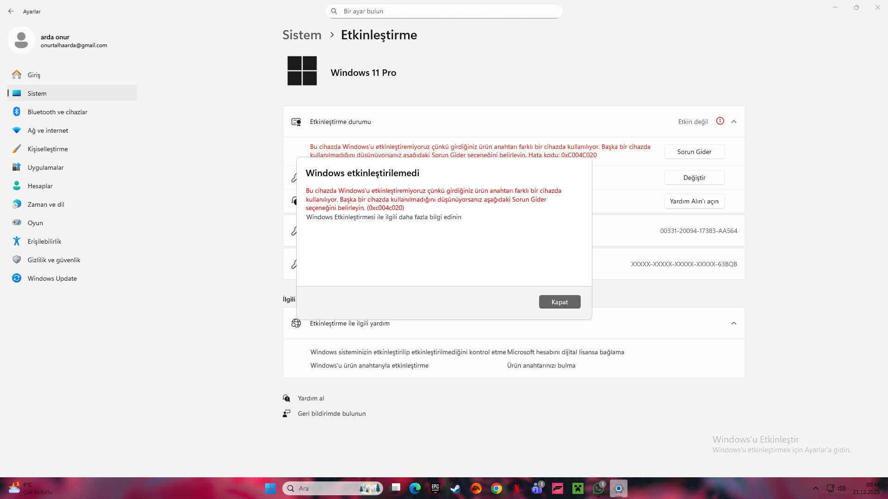Open Netflix from the taskbar

[517, 488]
